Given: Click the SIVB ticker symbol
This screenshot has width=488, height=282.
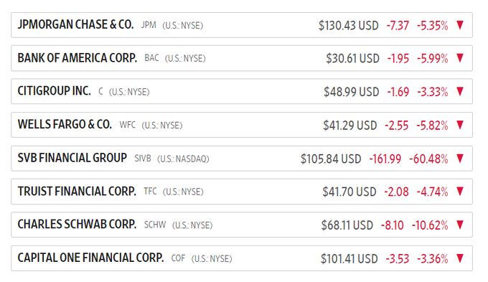Looking at the screenshot, I should click(143, 159).
